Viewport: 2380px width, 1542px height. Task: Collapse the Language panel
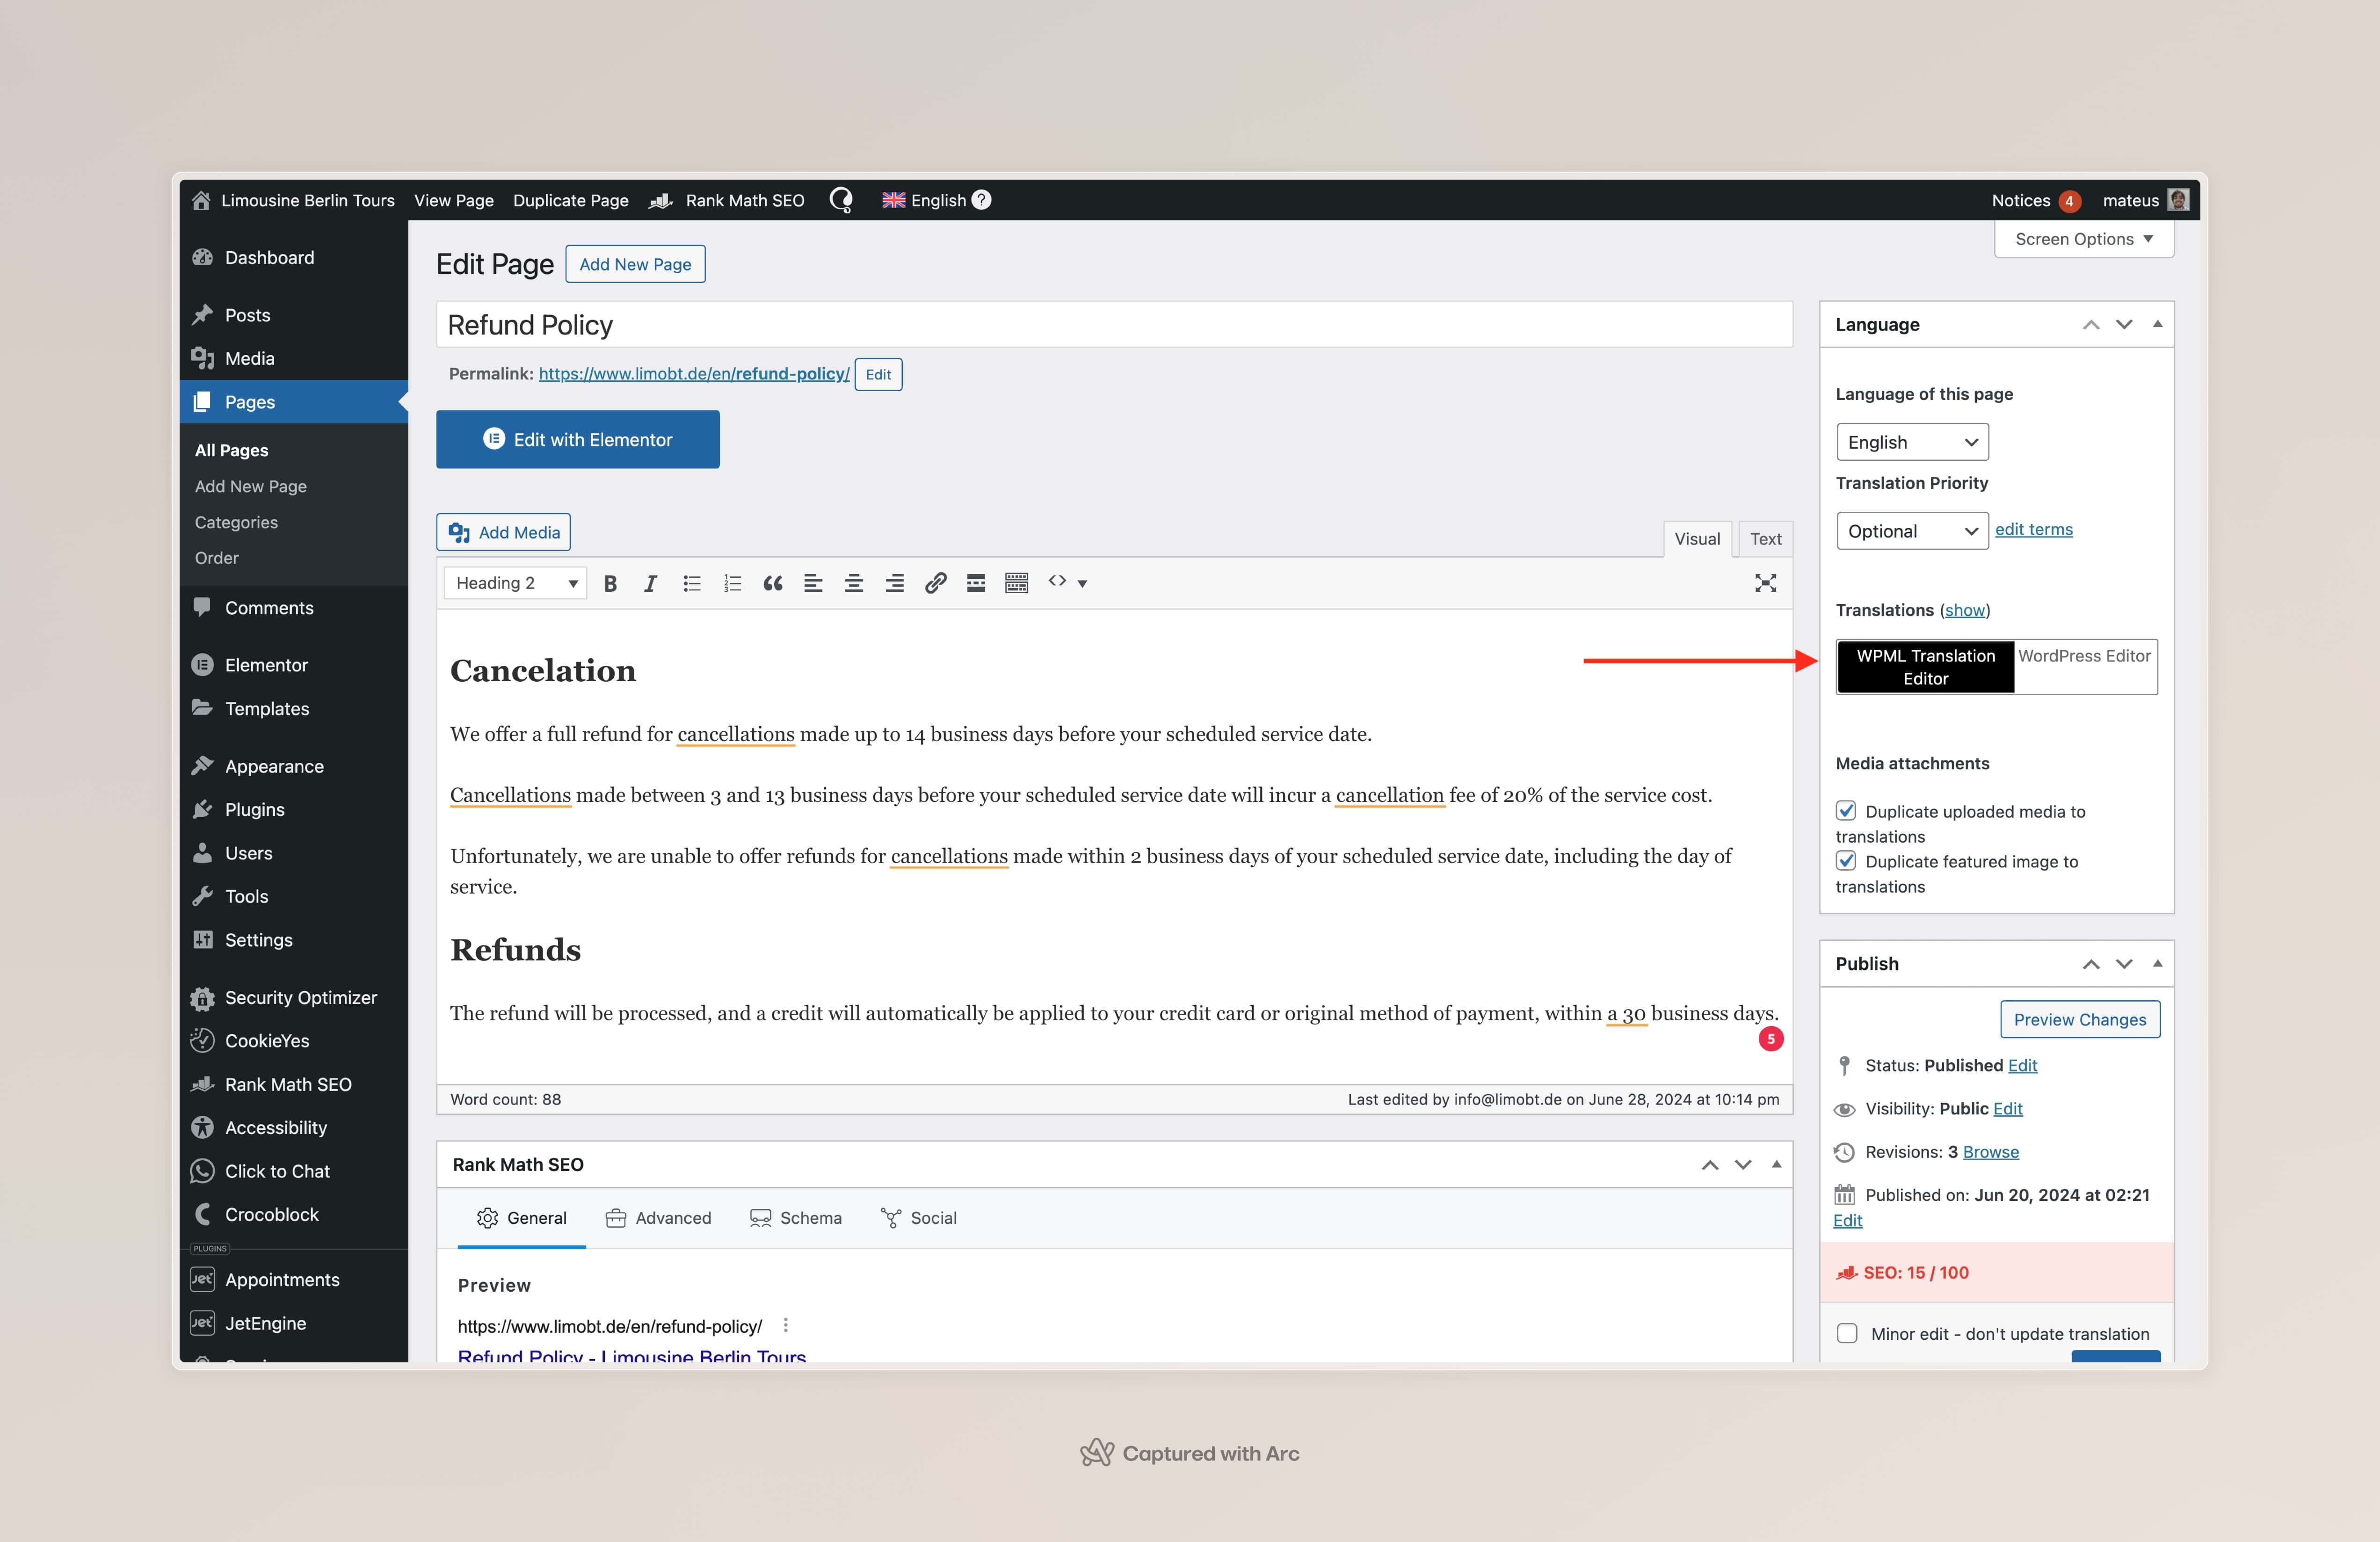[2157, 324]
